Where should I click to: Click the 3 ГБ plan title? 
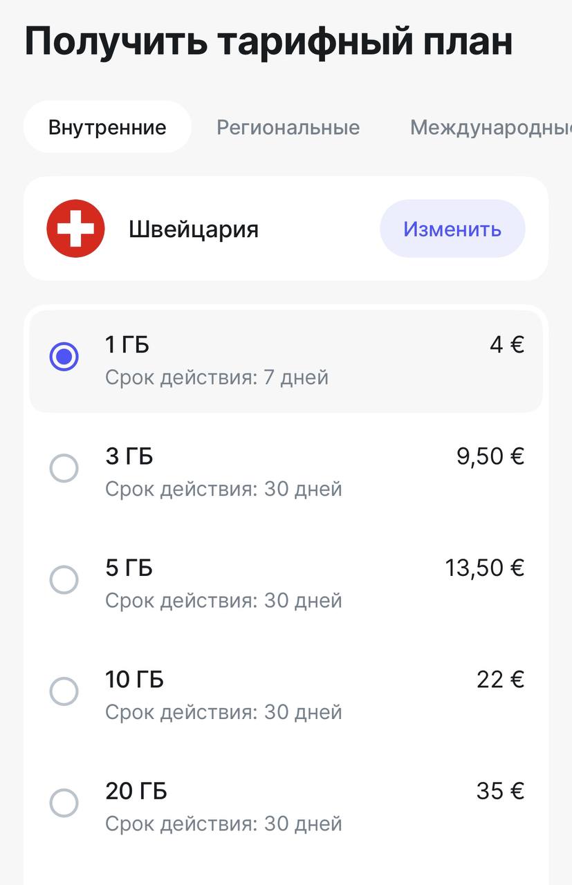point(129,456)
